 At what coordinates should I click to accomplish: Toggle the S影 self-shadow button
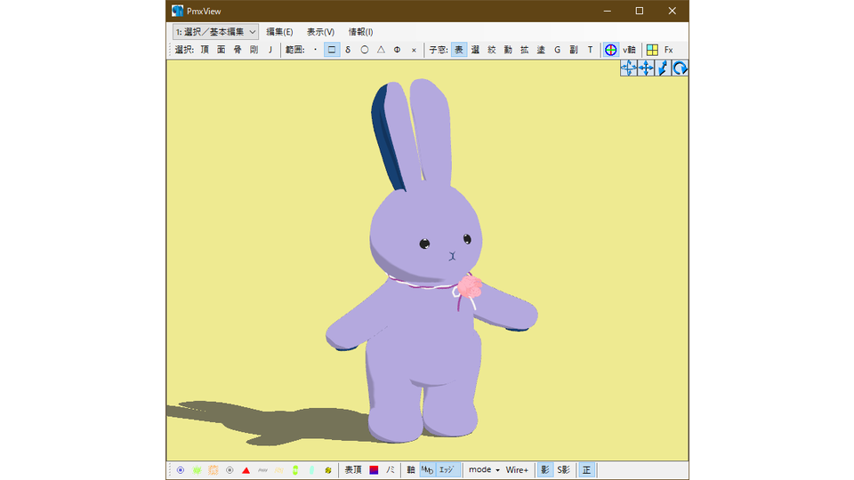tap(563, 469)
